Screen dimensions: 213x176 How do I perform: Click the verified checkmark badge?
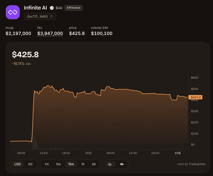coord(52,8)
